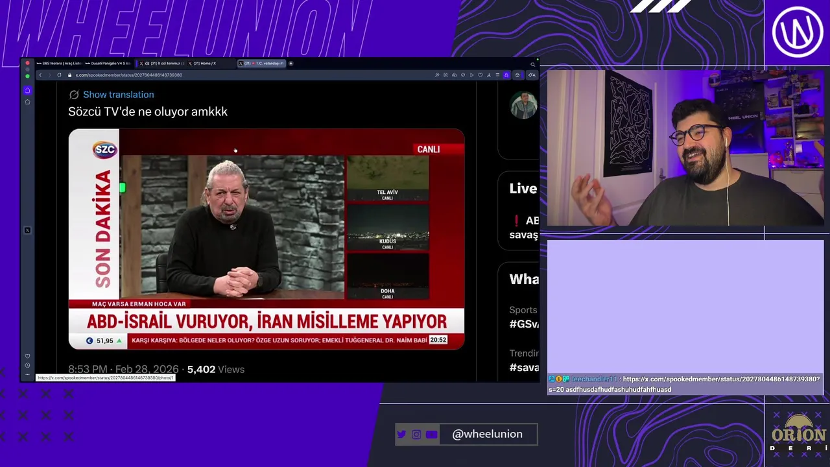
Task: Click feechandler11 username in chat
Action: pos(594,379)
